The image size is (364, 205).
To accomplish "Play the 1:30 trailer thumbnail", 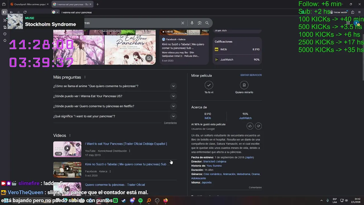I will point(67,149).
